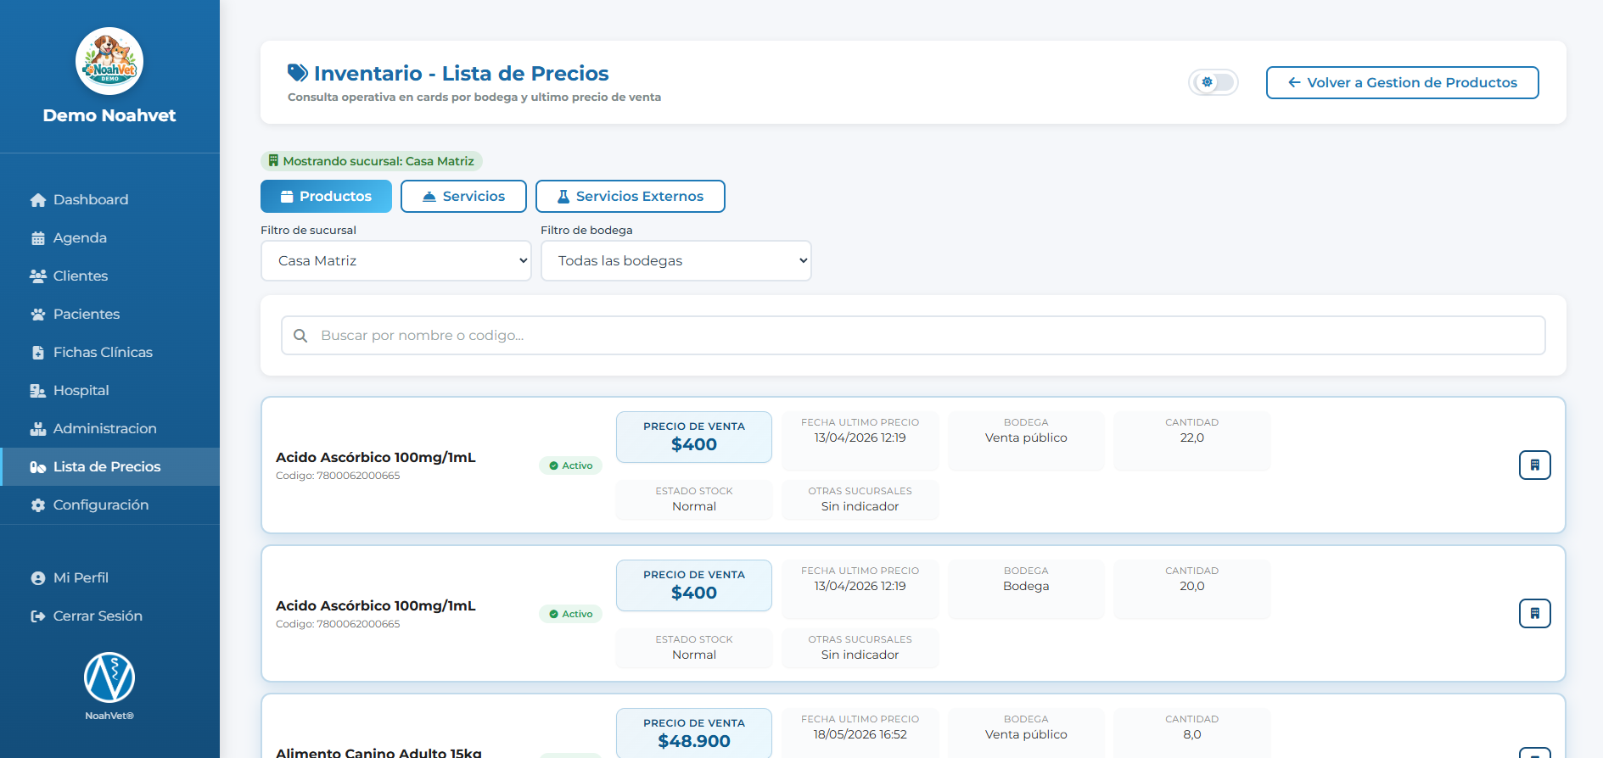1603x758 pixels.
Task: Open the Filtro de sucursal dropdown
Action: pyautogui.click(x=395, y=261)
